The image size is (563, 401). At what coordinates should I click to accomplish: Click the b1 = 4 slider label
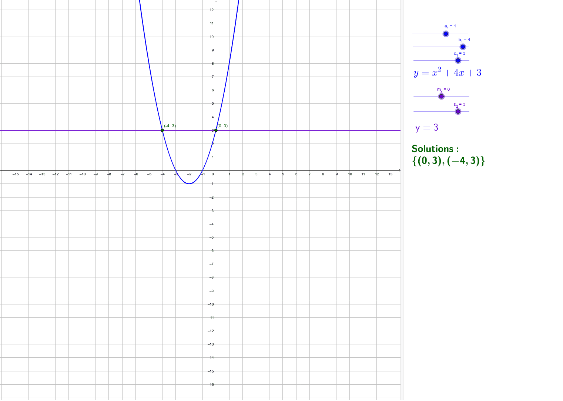click(x=465, y=40)
